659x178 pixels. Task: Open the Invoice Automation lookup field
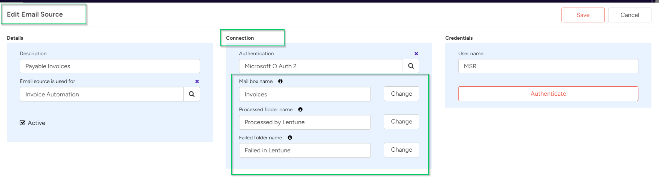[101, 94]
